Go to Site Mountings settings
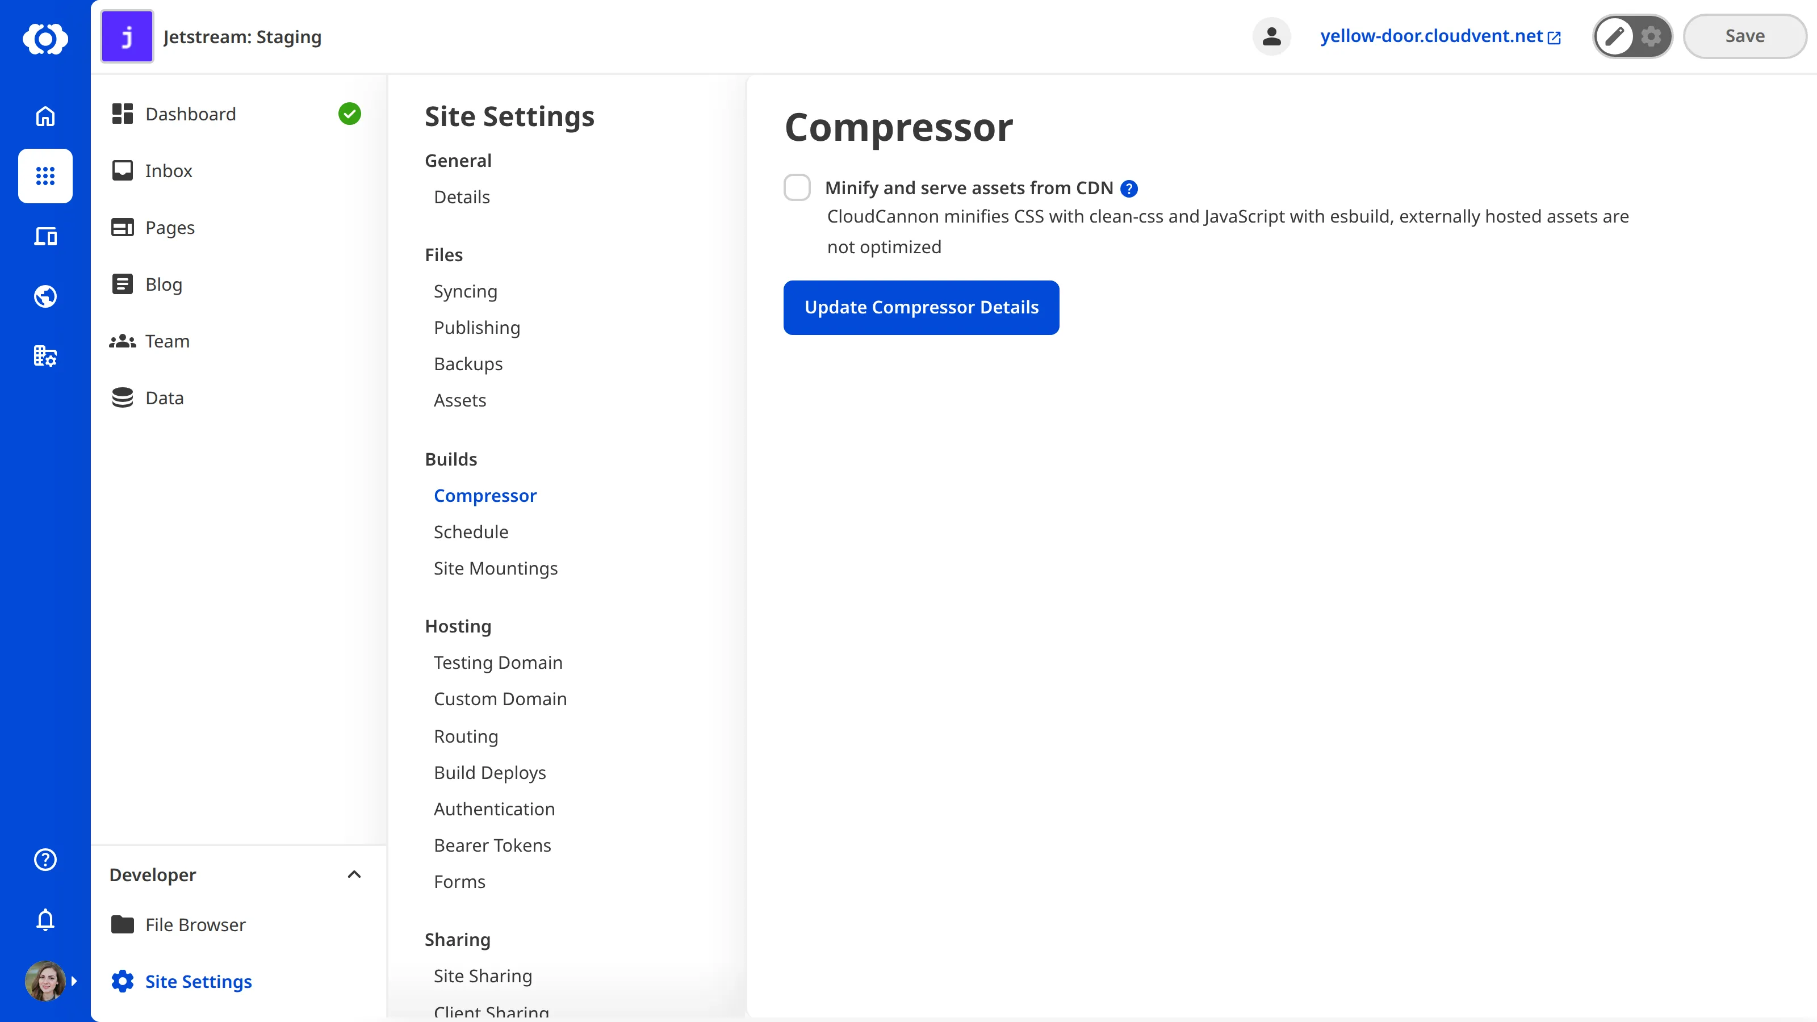The image size is (1817, 1022). 495,568
